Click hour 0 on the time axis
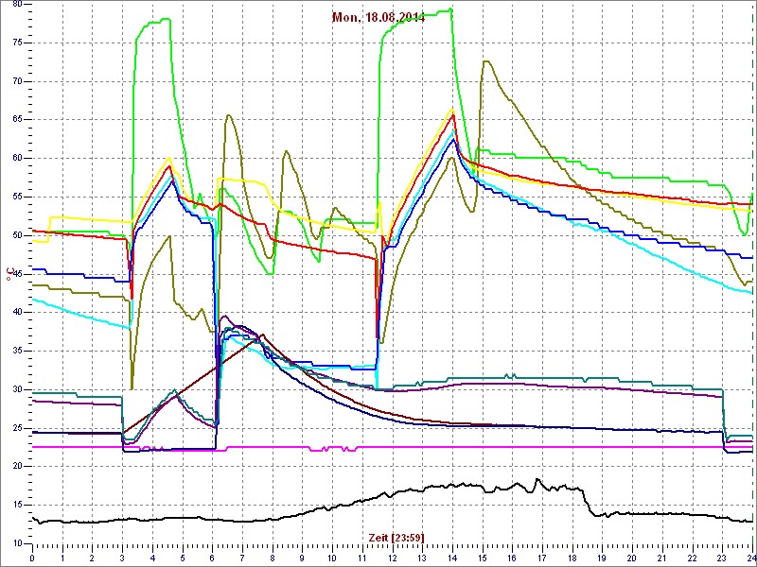The height and width of the screenshot is (567, 757). click(32, 558)
